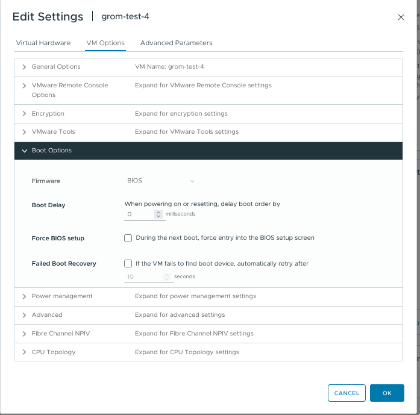Expand the VMware Tools section
This screenshot has height=415, width=420.
click(x=24, y=132)
